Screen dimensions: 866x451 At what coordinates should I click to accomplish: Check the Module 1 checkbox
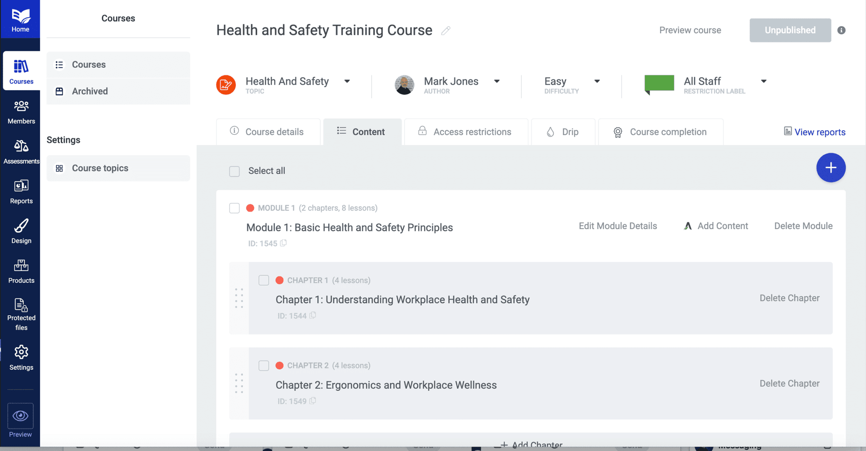pos(235,208)
